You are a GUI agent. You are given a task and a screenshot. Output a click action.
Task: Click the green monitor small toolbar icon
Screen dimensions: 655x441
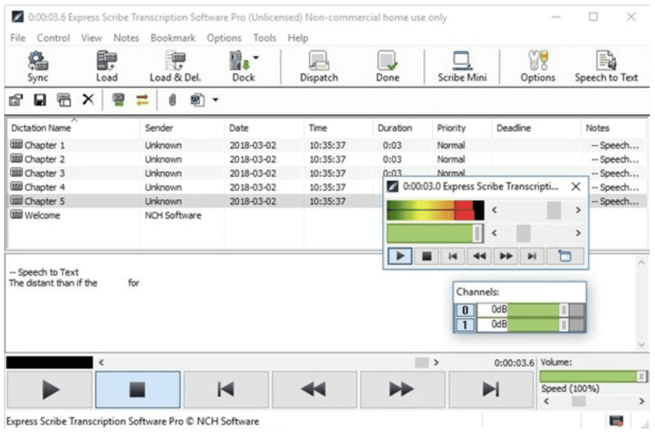tap(119, 100)
